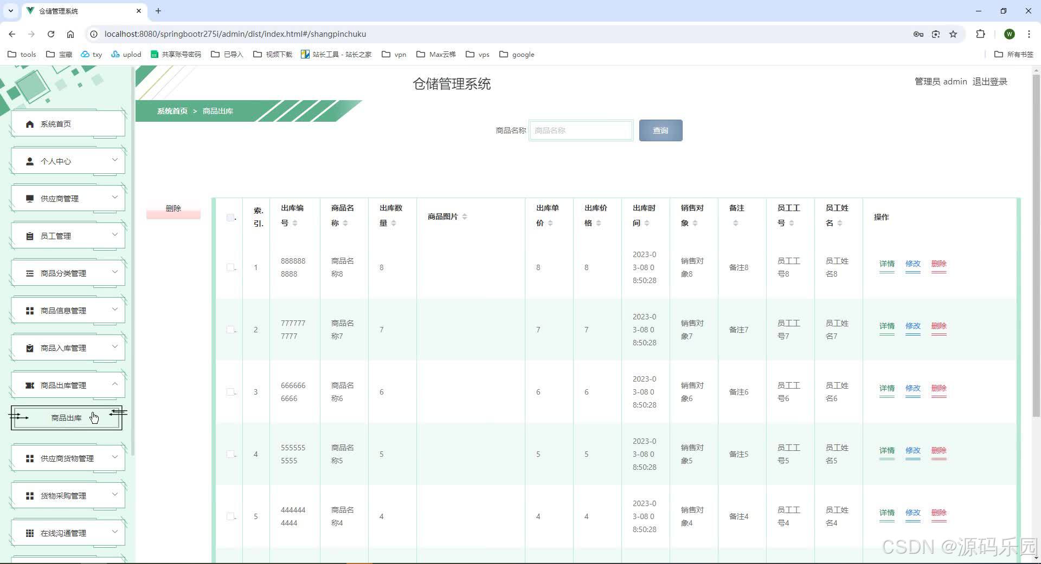Select the 商品分类管理 list icon
The width and height of the screenshot is (1041, 564).
point(29,273)
